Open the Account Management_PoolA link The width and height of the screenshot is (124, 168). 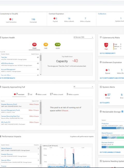coord(11,110)
